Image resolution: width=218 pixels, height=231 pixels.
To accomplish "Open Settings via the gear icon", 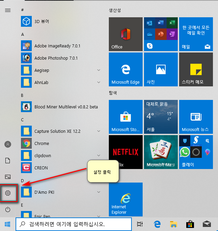I will pyautogui.click(x=8, y=193).
